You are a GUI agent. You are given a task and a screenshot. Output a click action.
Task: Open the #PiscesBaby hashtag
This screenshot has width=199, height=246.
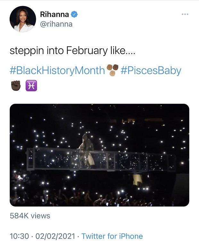(151, 70)
